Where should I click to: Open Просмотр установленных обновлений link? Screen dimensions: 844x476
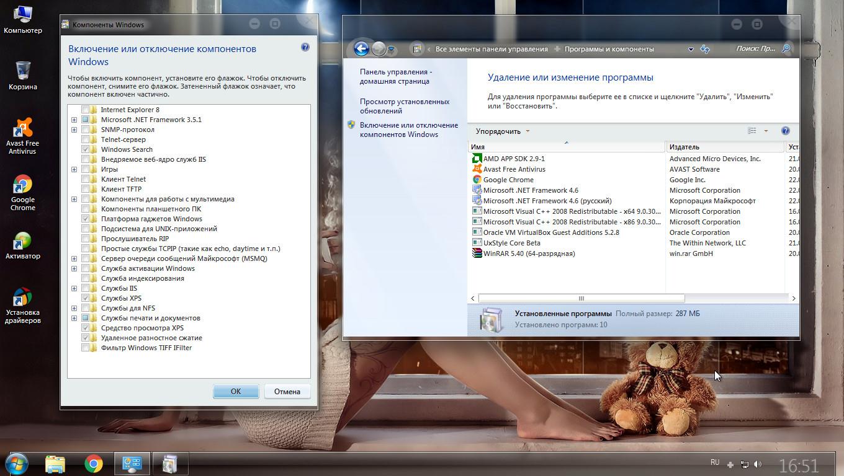[405, 106]
